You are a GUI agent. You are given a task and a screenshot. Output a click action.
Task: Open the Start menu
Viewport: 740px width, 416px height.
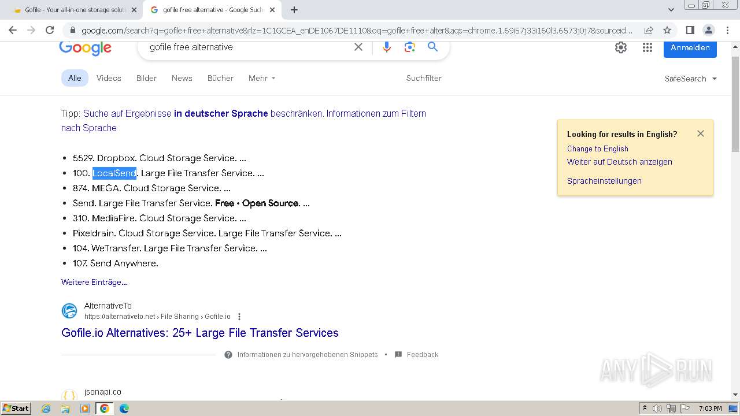(16, 408)
